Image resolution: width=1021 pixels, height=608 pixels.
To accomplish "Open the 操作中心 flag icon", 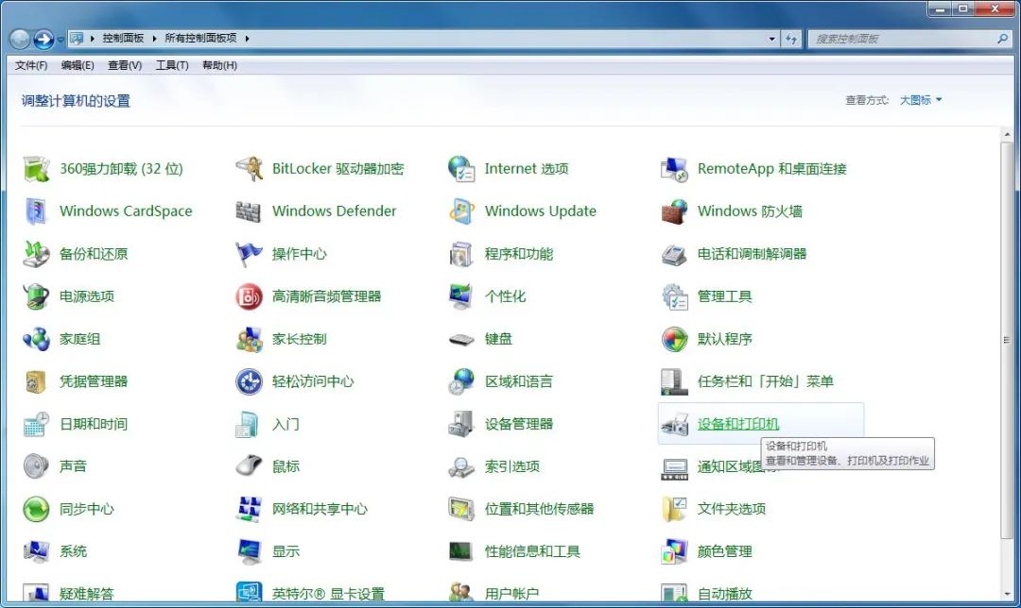I will [249, 254].
